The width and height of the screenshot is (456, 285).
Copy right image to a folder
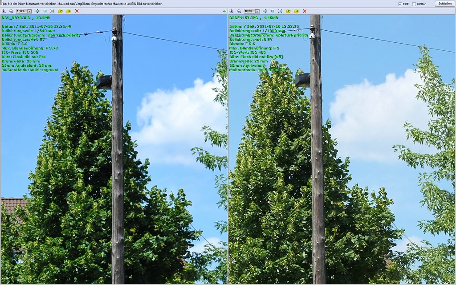288,11
